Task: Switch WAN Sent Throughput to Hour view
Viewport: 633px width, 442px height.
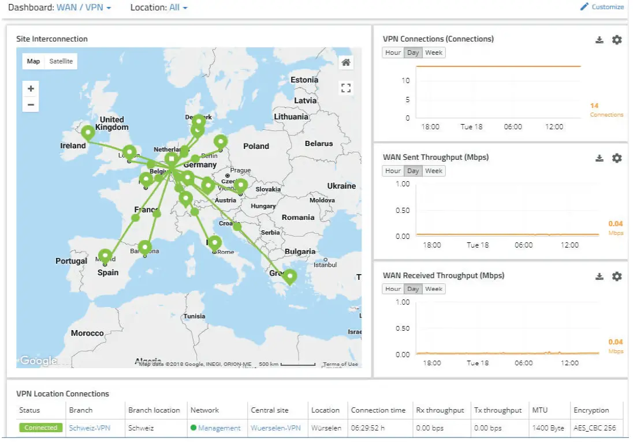Action: 393,171
